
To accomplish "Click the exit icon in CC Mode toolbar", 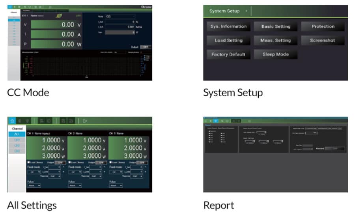I will 50,7.
